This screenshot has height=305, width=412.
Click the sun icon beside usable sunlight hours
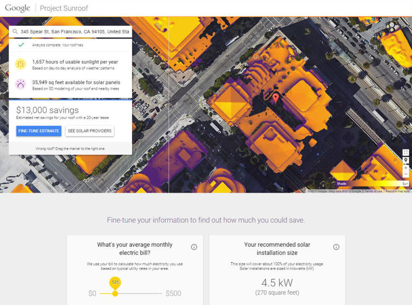tap(20, 65)
